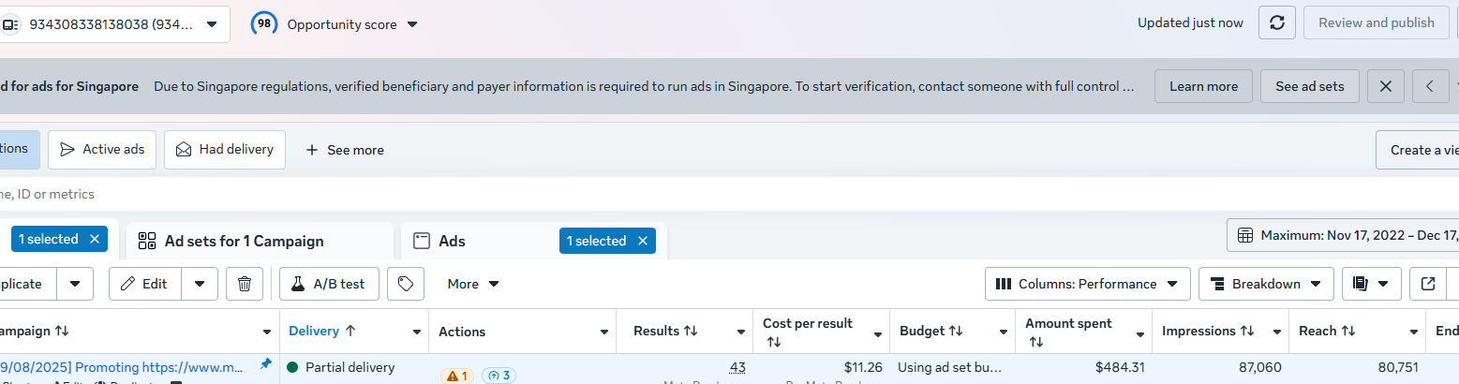Expand the Edit button's dropdown arrow
1459x384 pixels.
point(200,284)
